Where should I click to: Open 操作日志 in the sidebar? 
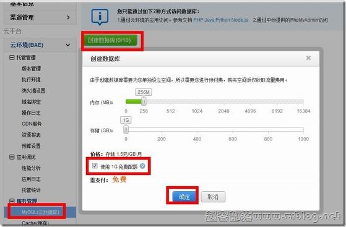coord(31,113)
